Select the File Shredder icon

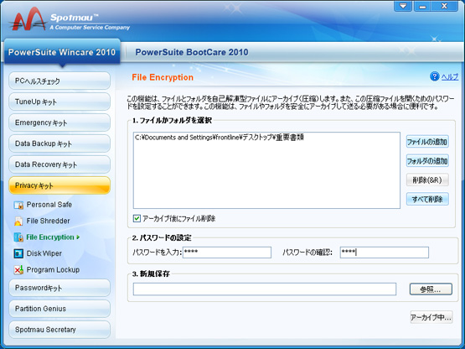tap(18, 221)
